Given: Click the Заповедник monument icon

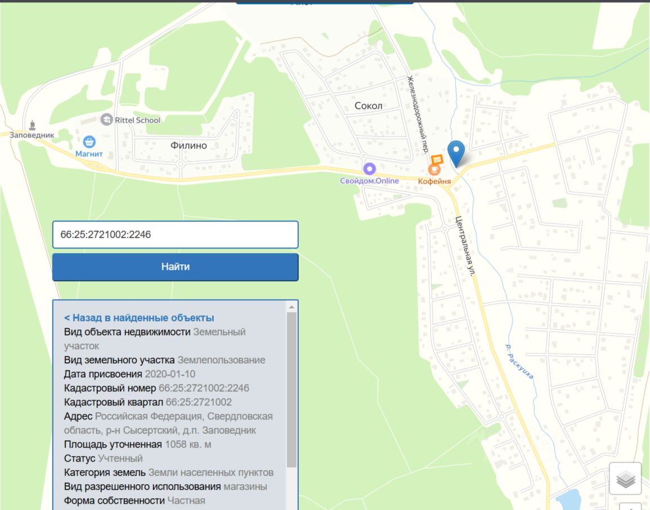Looking at the screenshot, I should coord(32,124).
